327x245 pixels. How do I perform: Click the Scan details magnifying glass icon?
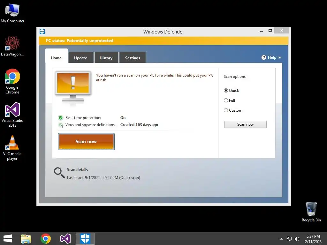[59, 173]
